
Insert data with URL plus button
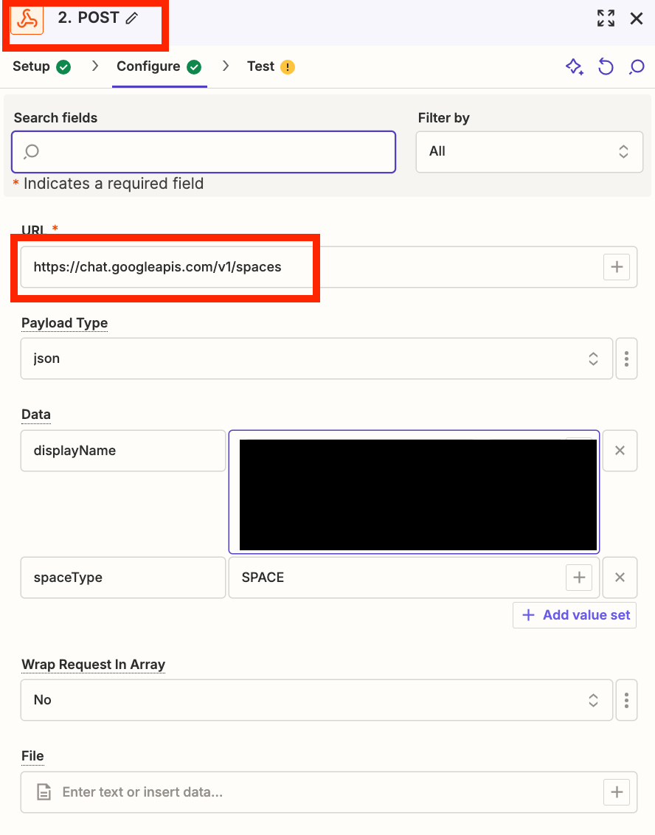(x=617, y=267)
